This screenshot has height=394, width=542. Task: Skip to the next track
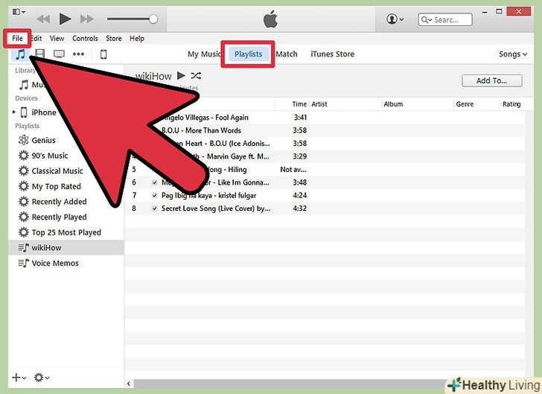[87, 19]
